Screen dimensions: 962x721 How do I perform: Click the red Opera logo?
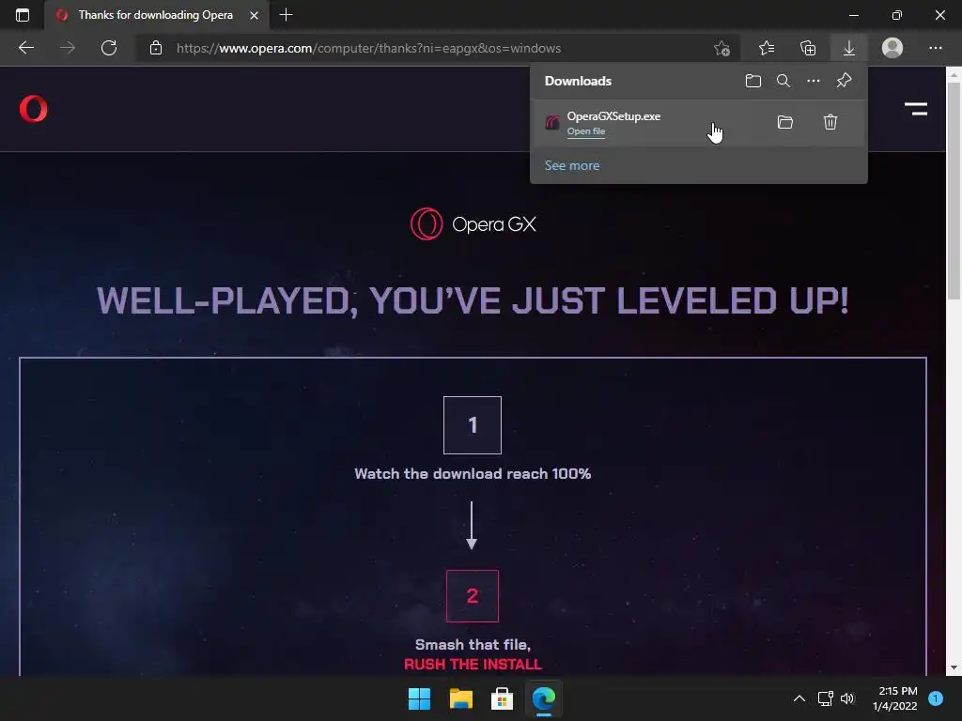33,109
